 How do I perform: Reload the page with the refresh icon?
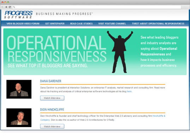click(10, 7)
